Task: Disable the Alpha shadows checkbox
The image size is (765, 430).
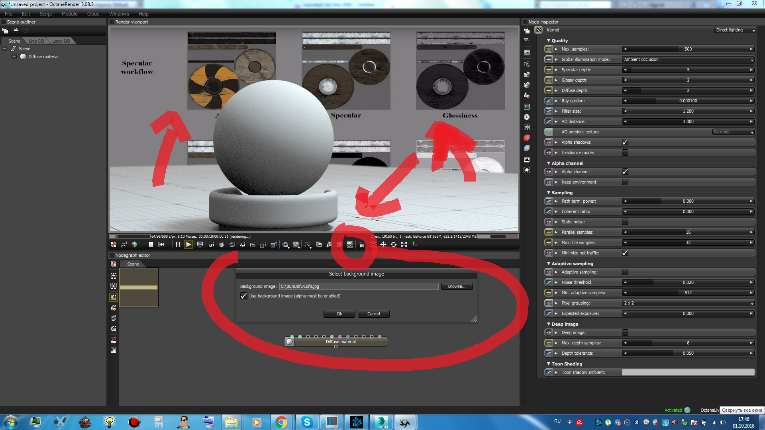Action: (625, 142)
